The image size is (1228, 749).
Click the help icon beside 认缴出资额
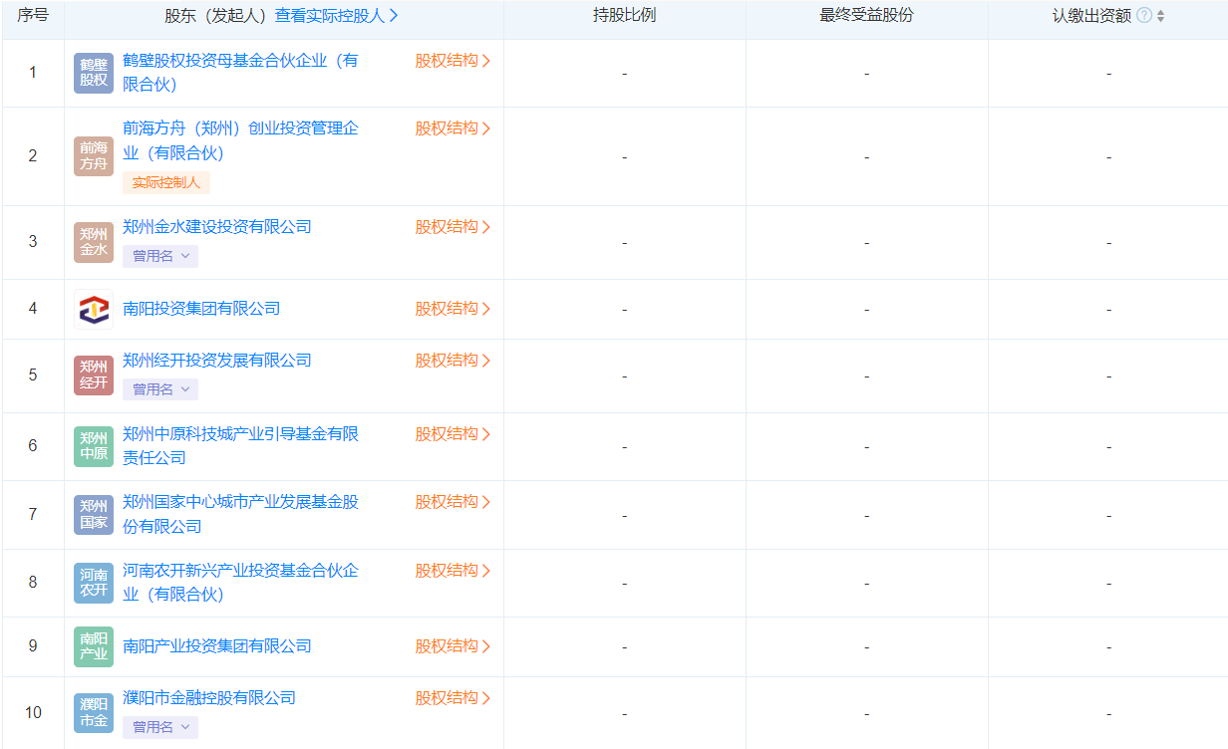(x=1144, y=16)
